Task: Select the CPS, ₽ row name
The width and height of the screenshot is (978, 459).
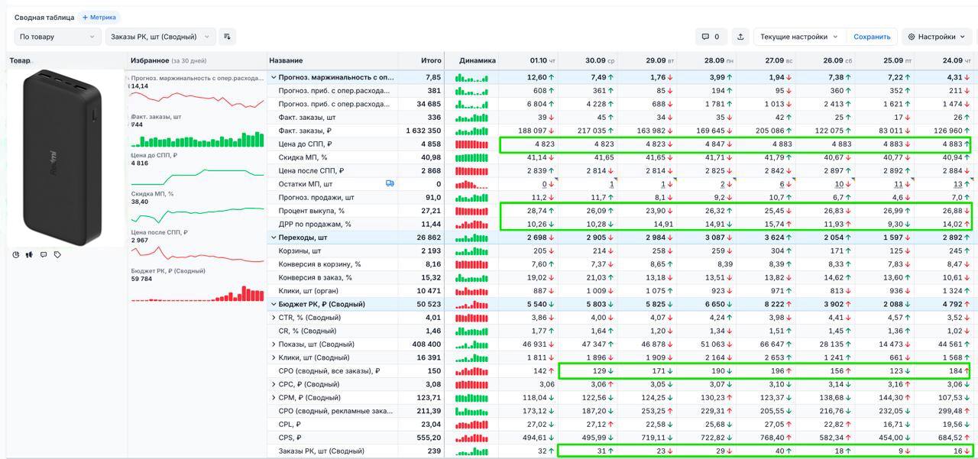Action: [x=290, y=438]
